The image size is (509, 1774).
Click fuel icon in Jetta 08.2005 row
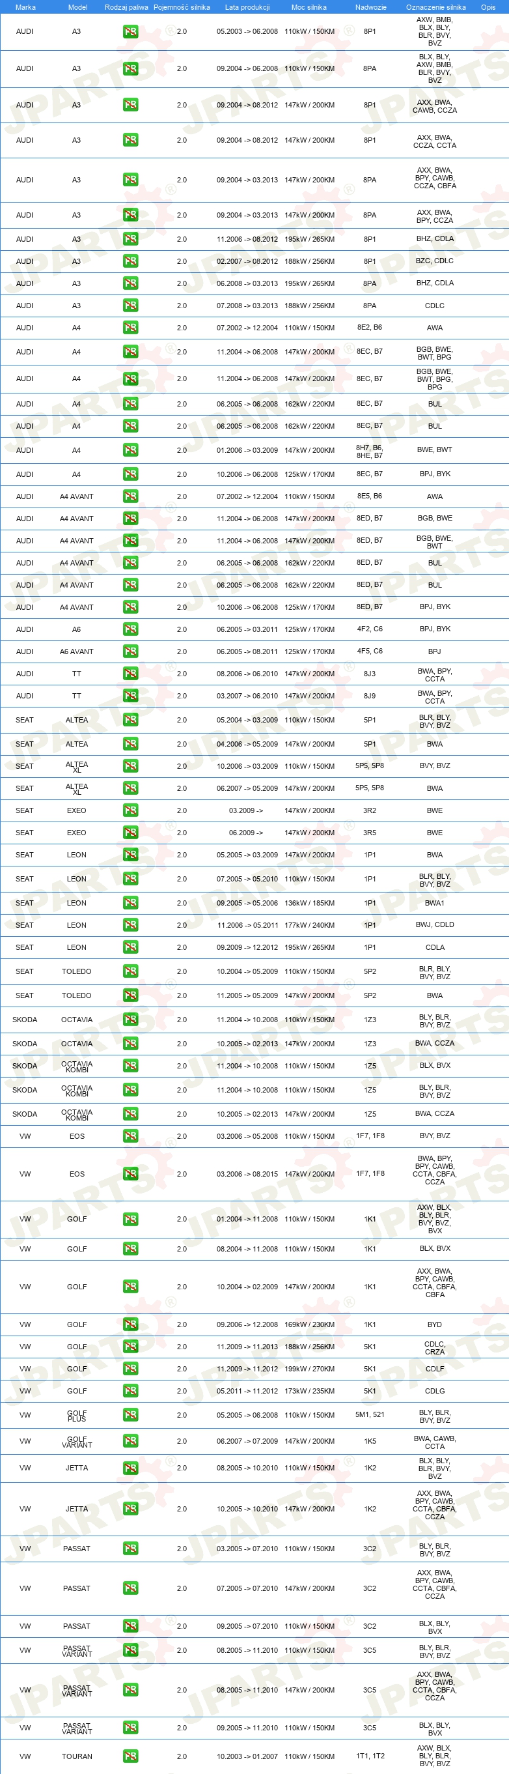(x=130, y=1468)
